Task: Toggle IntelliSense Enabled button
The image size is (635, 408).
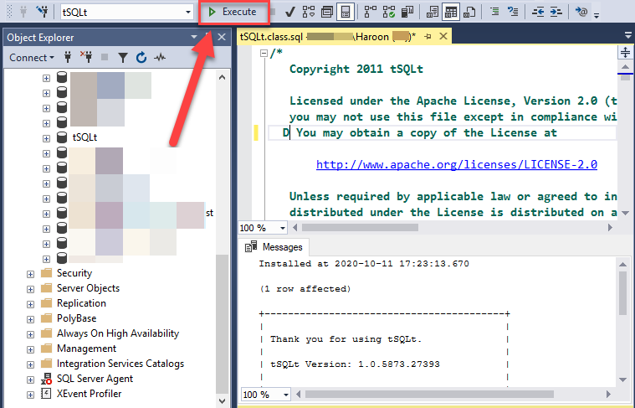Action: [x=345, y=12]
